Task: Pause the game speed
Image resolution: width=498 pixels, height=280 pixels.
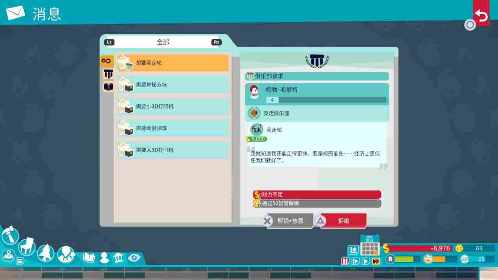Action: (x=344, y=260)
